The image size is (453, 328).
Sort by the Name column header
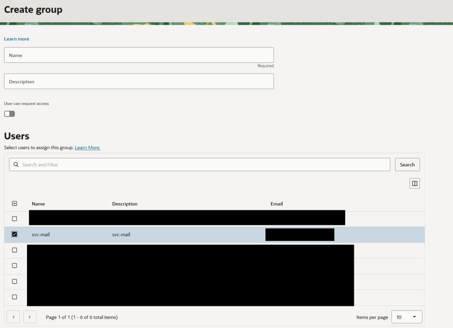point(38,204)
